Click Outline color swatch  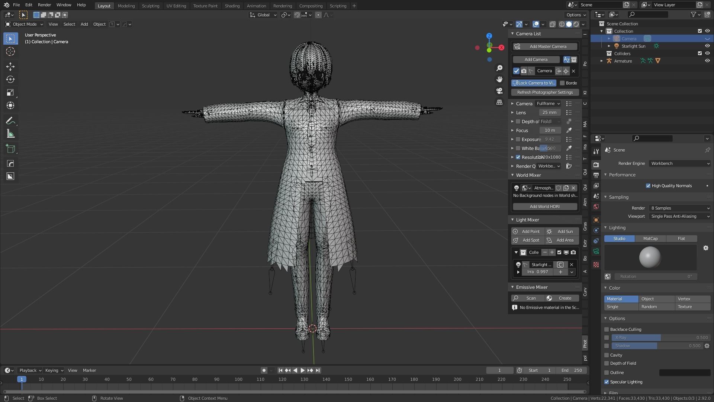[x=685, y=373]
